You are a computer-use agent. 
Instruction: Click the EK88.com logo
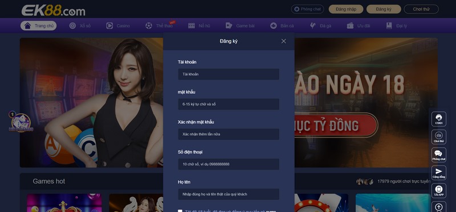click(54, 10)
